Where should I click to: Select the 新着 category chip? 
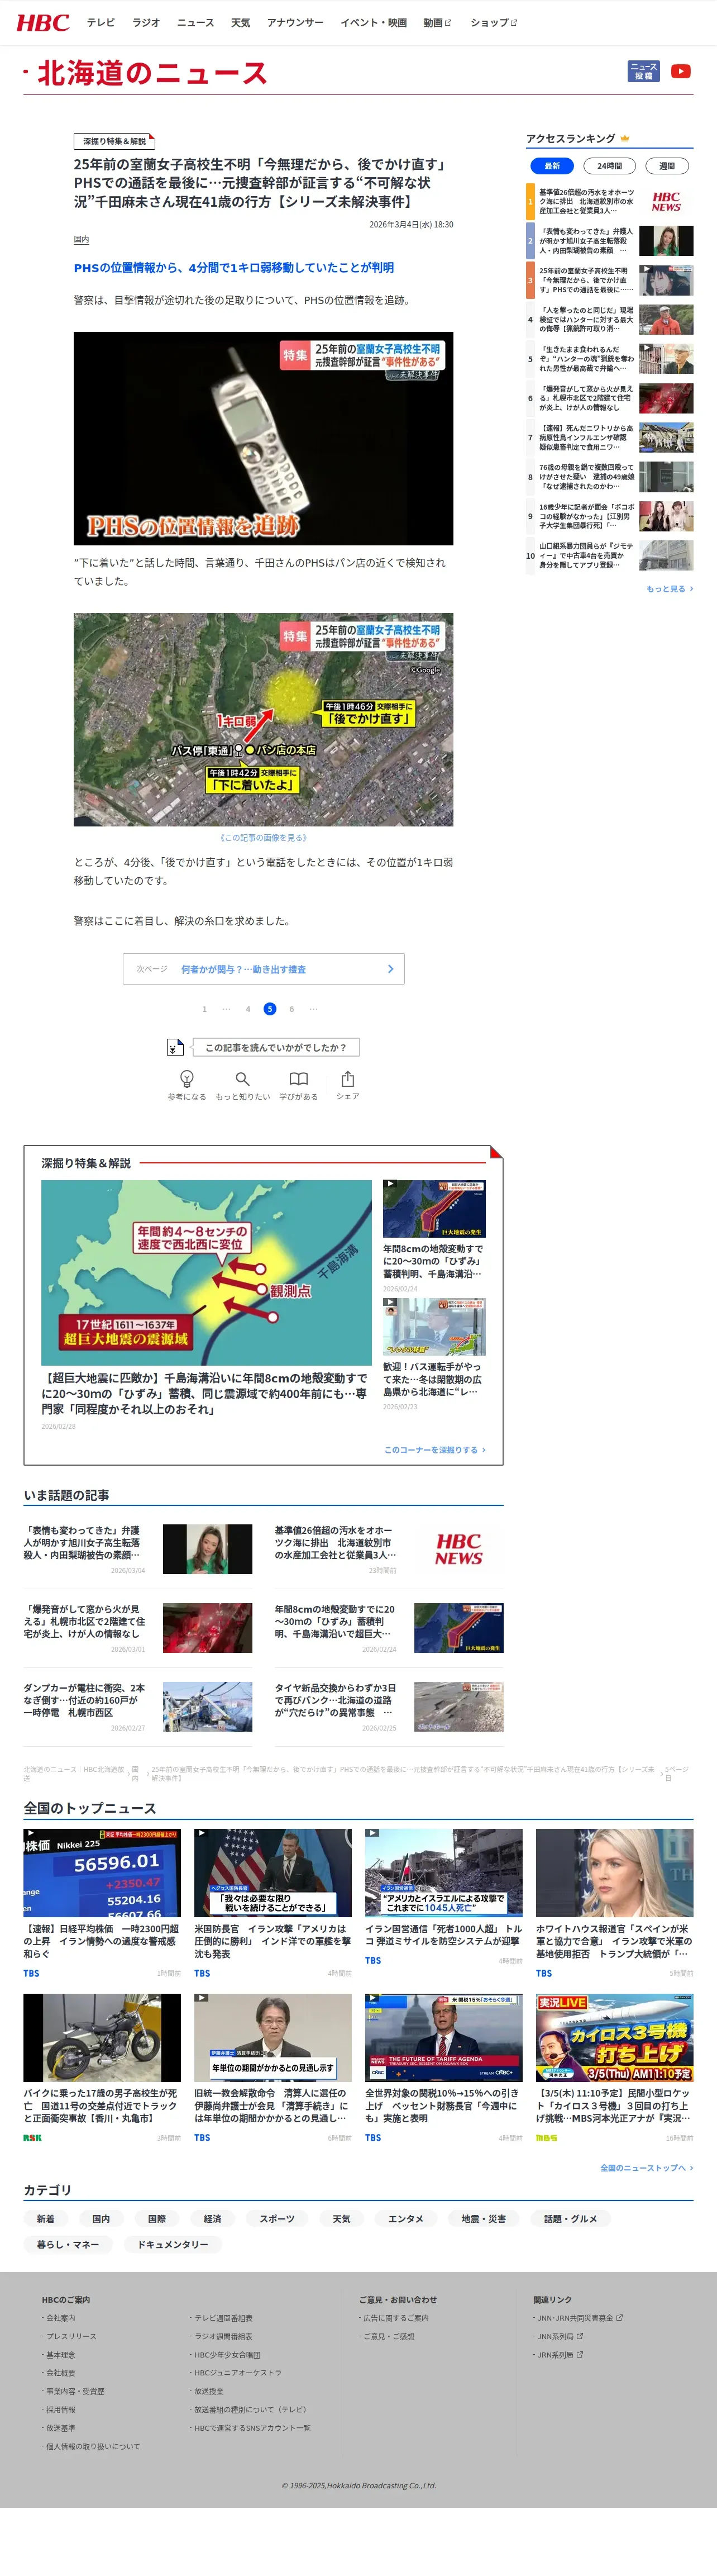point(46,2218)
